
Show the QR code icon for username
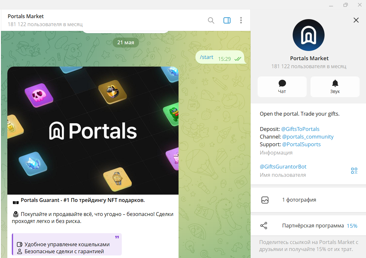tap(354, 171)
